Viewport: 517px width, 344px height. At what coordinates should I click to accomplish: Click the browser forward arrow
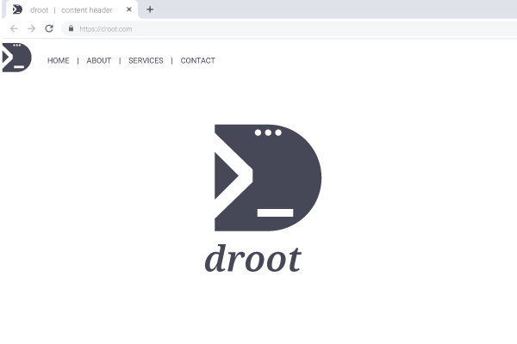click(32, 28)
